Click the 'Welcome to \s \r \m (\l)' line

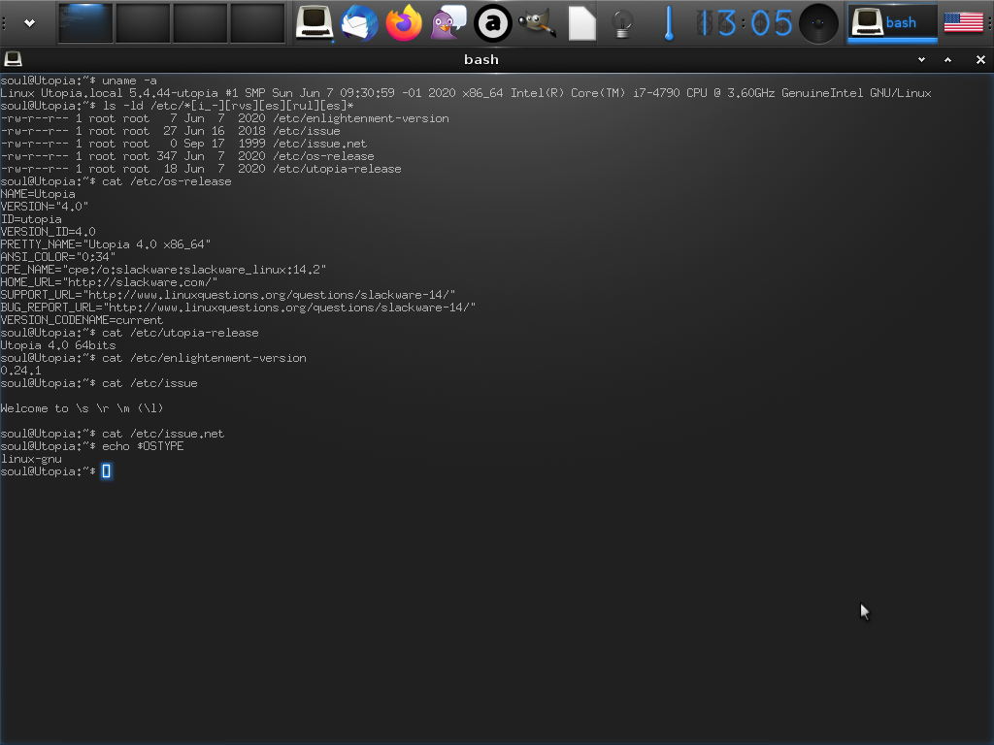pos(82,408)
